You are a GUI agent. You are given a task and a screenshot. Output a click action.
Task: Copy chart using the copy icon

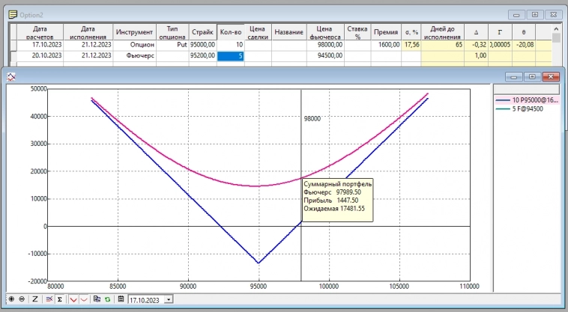coord(97,299)
